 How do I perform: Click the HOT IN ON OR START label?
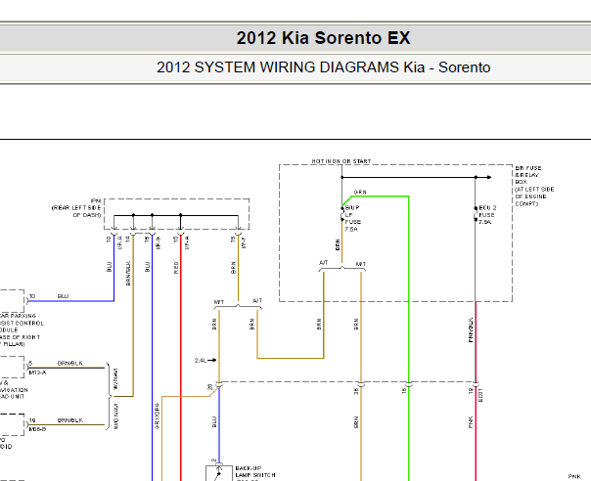341,161
